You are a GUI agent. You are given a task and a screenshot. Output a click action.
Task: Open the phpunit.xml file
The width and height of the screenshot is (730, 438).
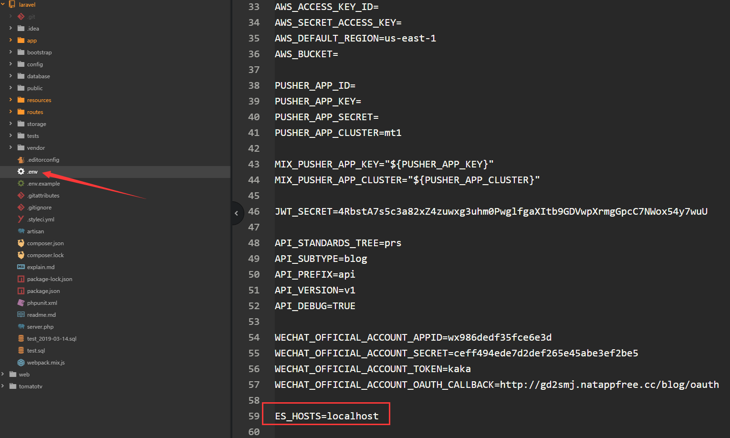click(x=42, y=303)
